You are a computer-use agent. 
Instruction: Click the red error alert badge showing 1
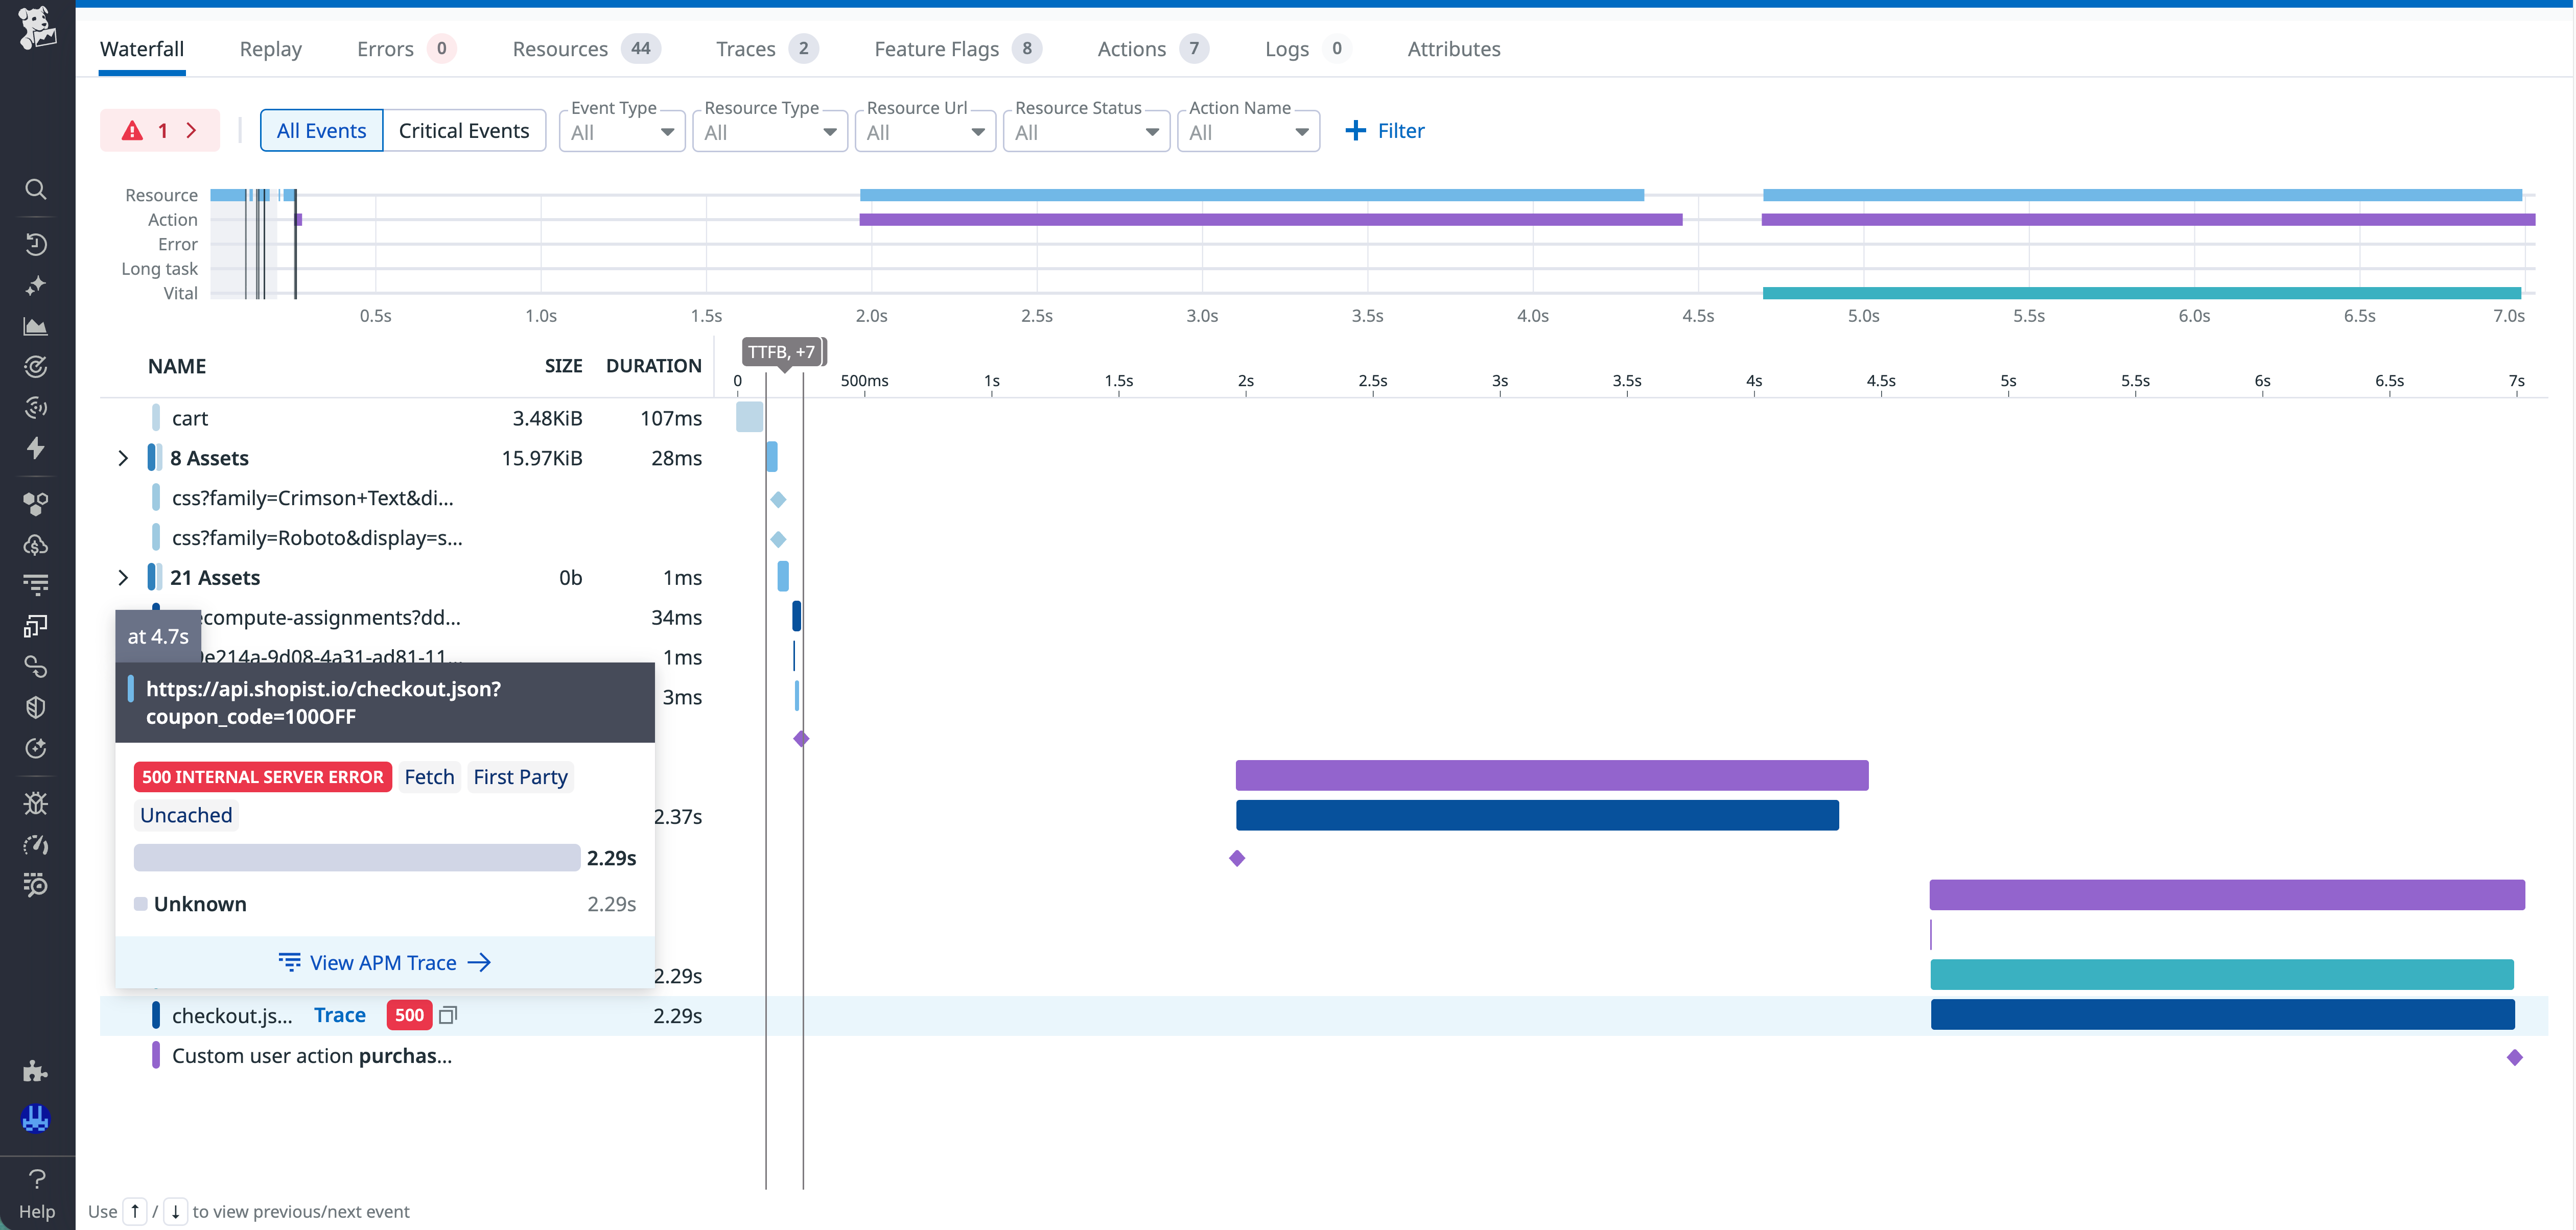coord(159,130)
